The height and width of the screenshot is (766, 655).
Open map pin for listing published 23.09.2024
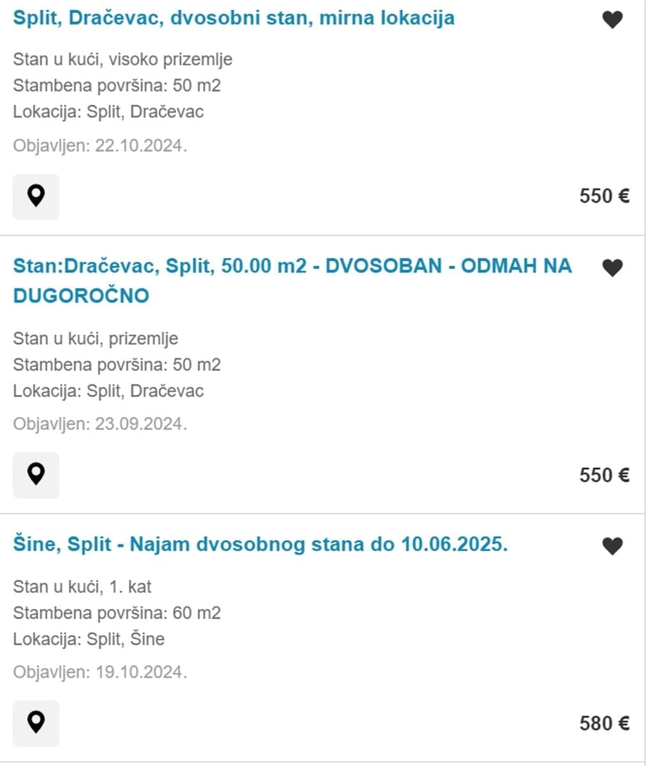(x=36, y=475)
